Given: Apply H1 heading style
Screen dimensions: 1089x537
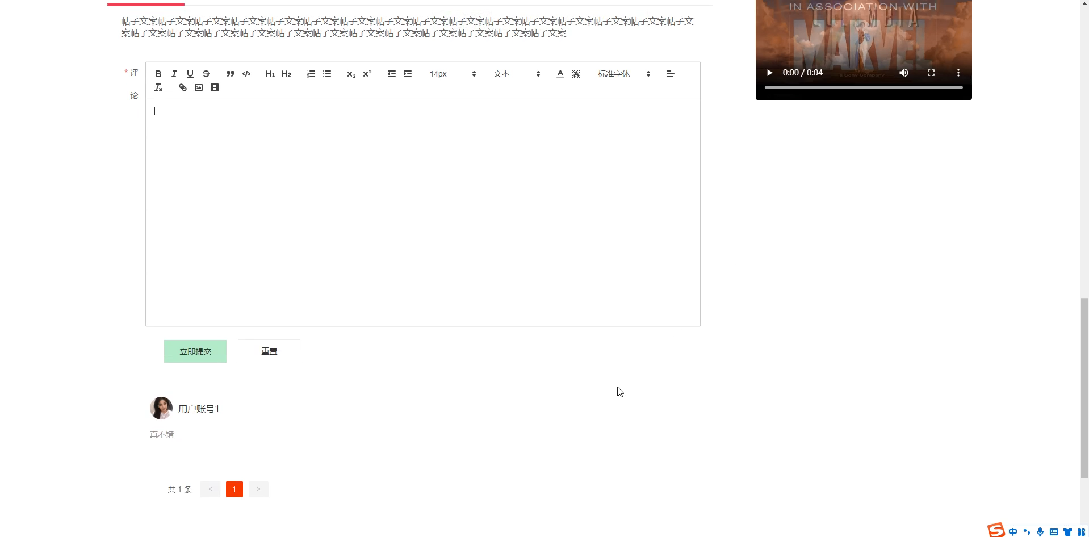Looking at the screenshot, I should coord(270,74).
